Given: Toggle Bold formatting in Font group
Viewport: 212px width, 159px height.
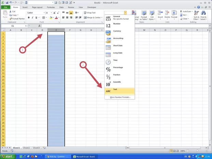Looking at the screenshot, I should (29, 17).
